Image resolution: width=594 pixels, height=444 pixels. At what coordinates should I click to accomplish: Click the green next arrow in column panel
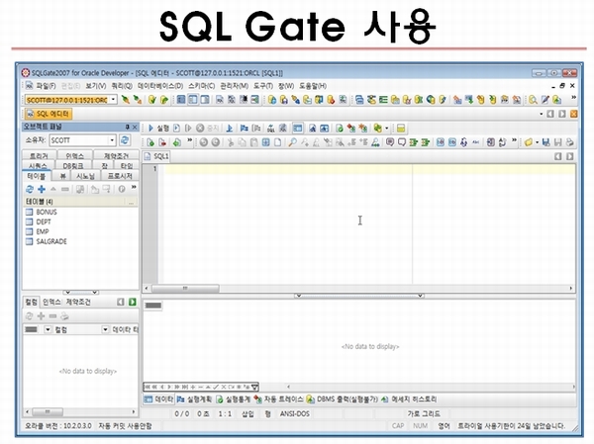tap(133, 302)
